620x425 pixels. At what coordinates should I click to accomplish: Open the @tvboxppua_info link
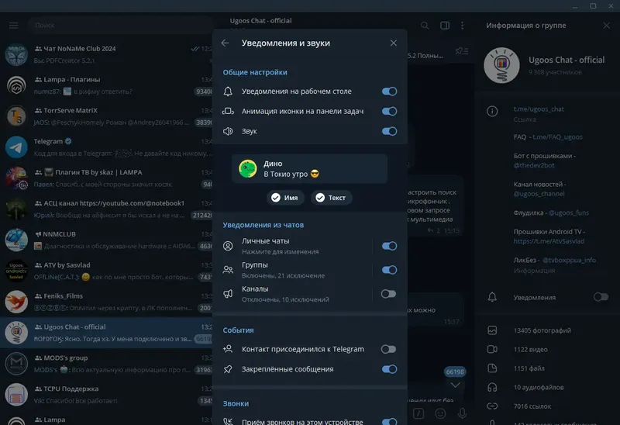tap(569, 261)
